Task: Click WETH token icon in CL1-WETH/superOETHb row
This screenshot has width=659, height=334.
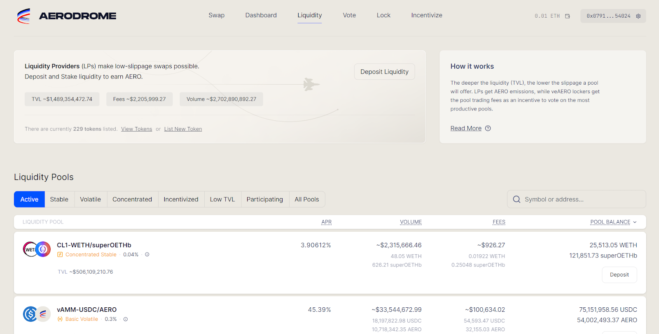Action: (30, 249)
